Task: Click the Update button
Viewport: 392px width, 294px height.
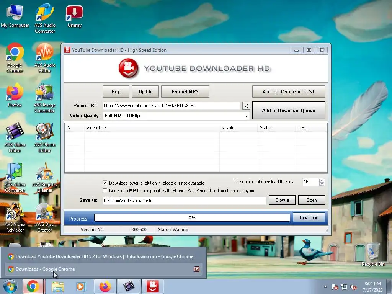Action: point(145,91)
